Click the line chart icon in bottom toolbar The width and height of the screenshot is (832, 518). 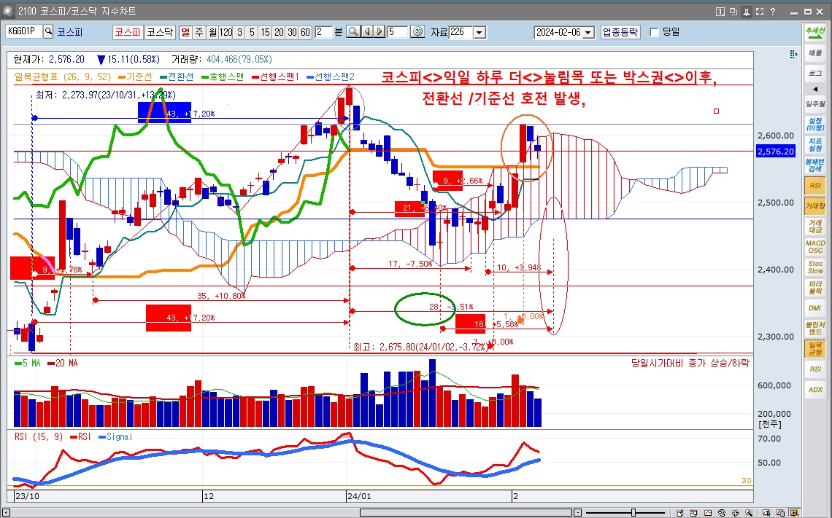pos(708,513)
